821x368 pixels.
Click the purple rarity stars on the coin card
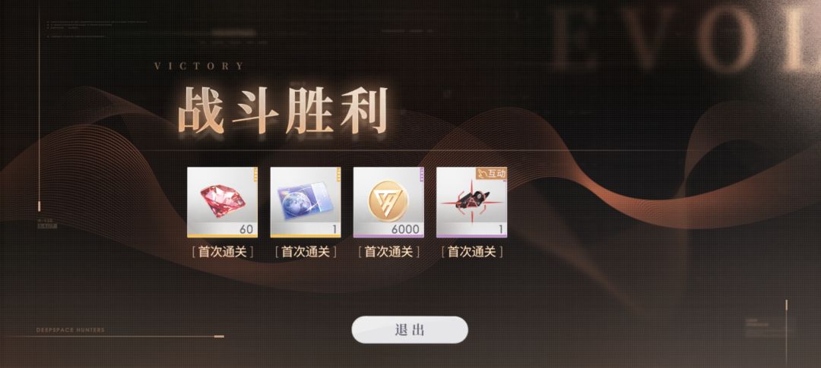422,175
